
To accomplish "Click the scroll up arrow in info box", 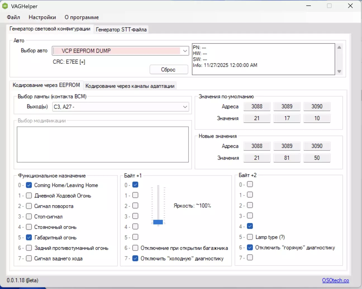I will click(339, 48).
